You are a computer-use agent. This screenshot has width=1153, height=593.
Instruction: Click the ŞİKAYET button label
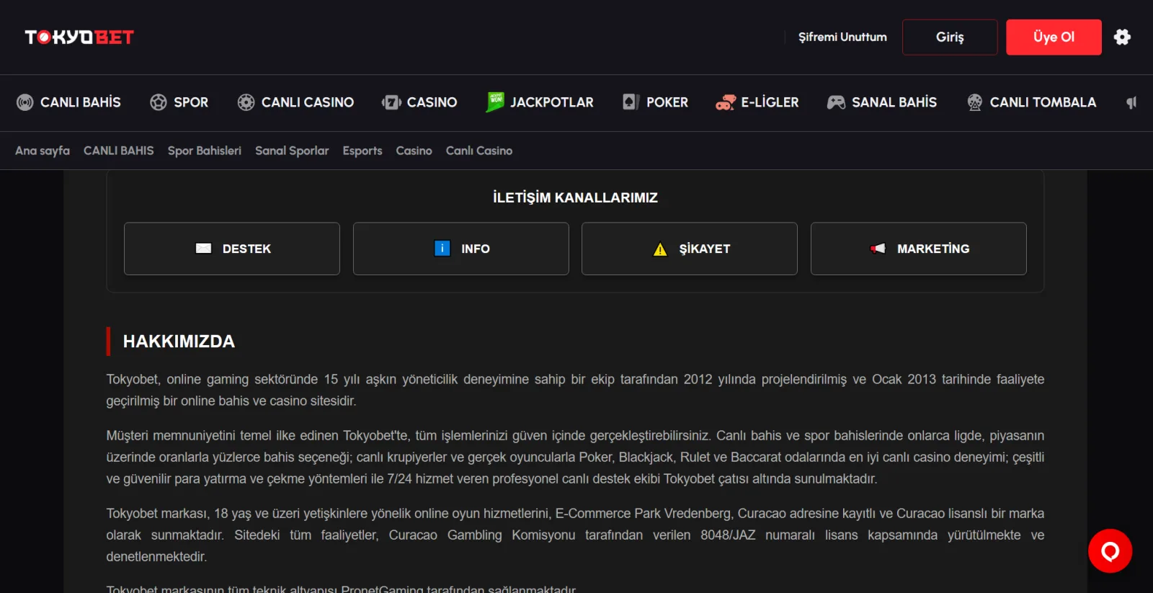[705, 249]
